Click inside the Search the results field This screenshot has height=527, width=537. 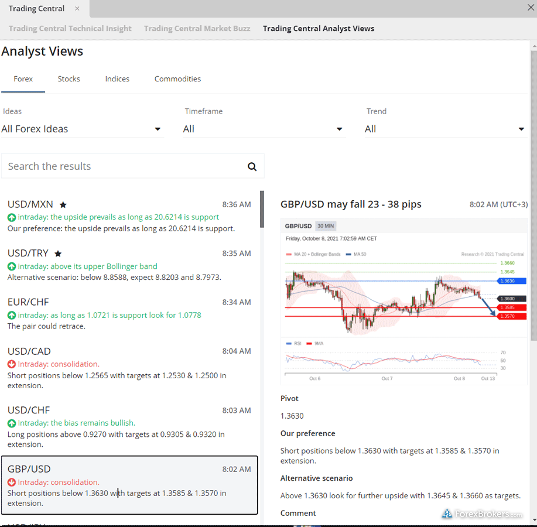pyautogui.click(x=123, y=166)
